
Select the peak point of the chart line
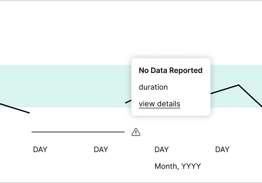tap(238, 85)
